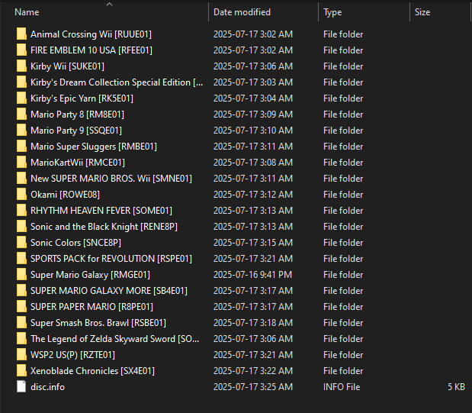Click the FIRE EMBLEM 10 USA folder icon

[x=21, y=50]
